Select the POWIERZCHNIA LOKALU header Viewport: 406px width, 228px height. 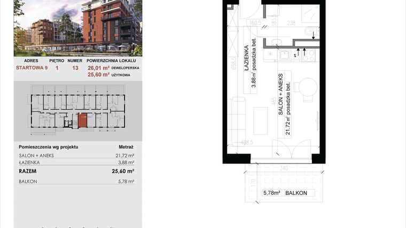[111, 61]
